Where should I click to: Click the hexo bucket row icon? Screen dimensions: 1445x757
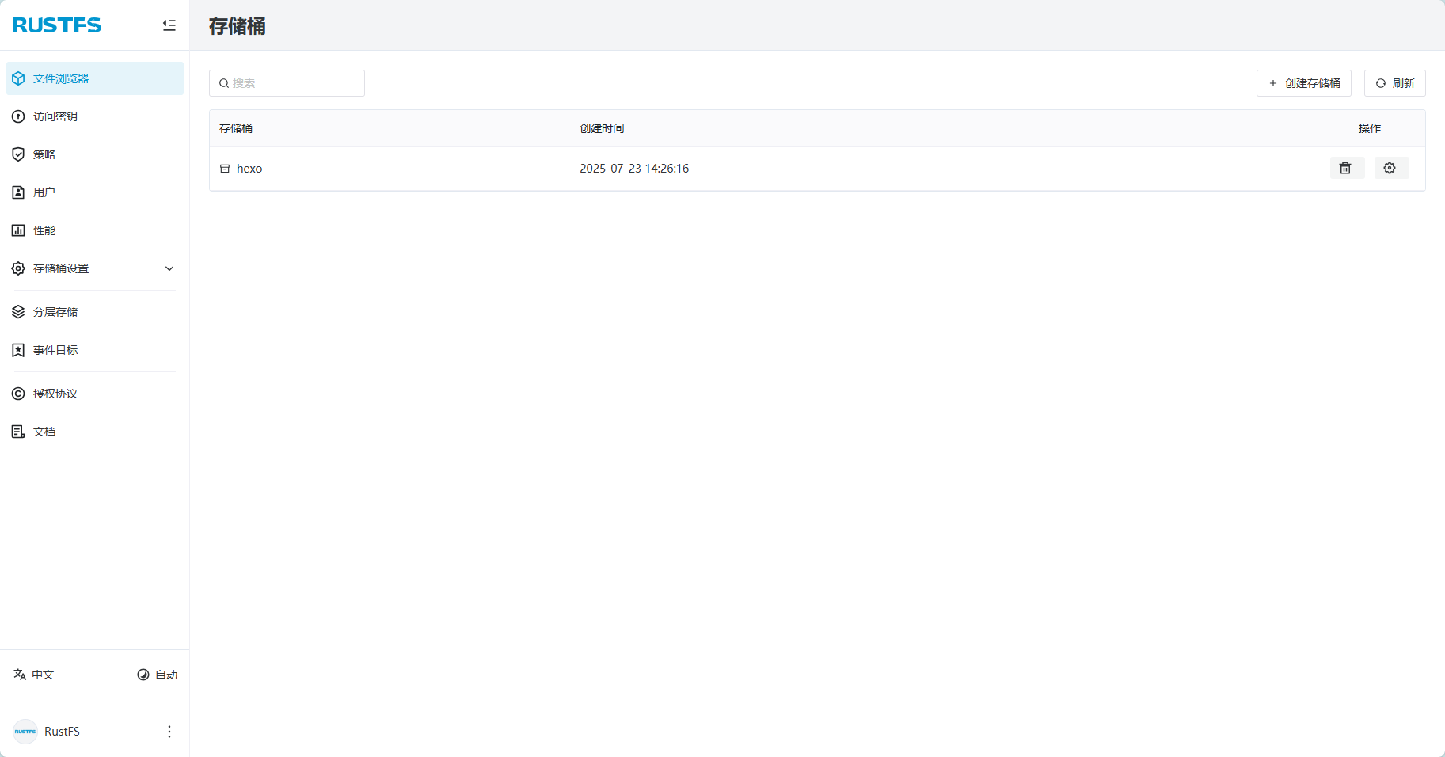[x=225, y=169]
